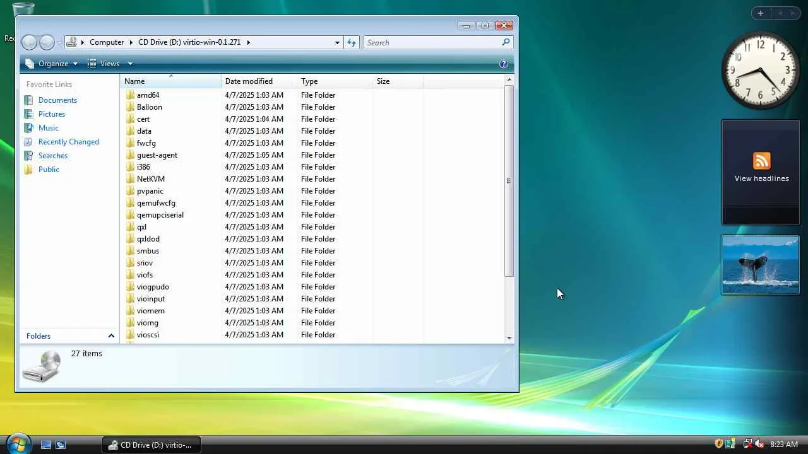Open Explorer Help via the blue question mark

point(504,64)
